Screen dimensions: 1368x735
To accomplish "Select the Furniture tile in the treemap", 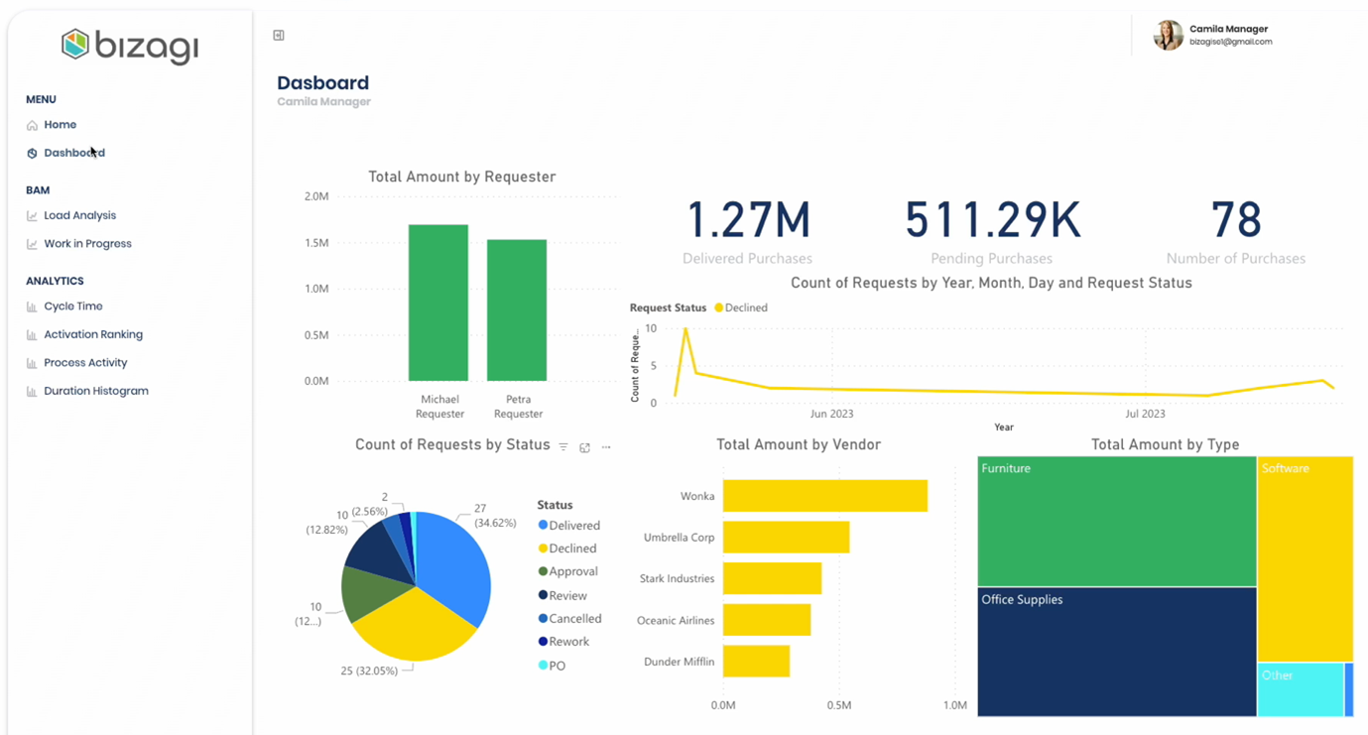I will pyautogui.click(x=1116, y=521).
